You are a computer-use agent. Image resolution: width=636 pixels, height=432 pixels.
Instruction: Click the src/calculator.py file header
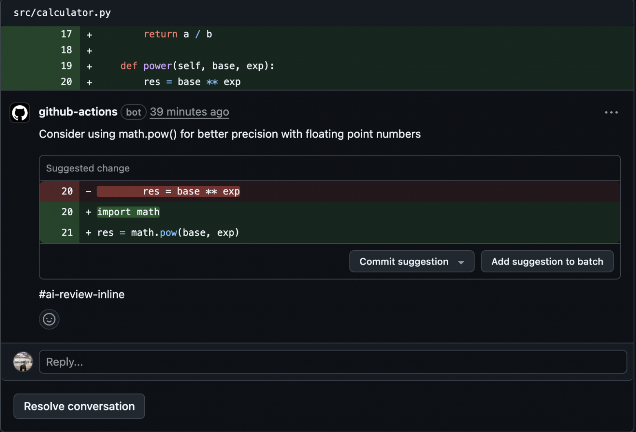(x=62, y=12)
